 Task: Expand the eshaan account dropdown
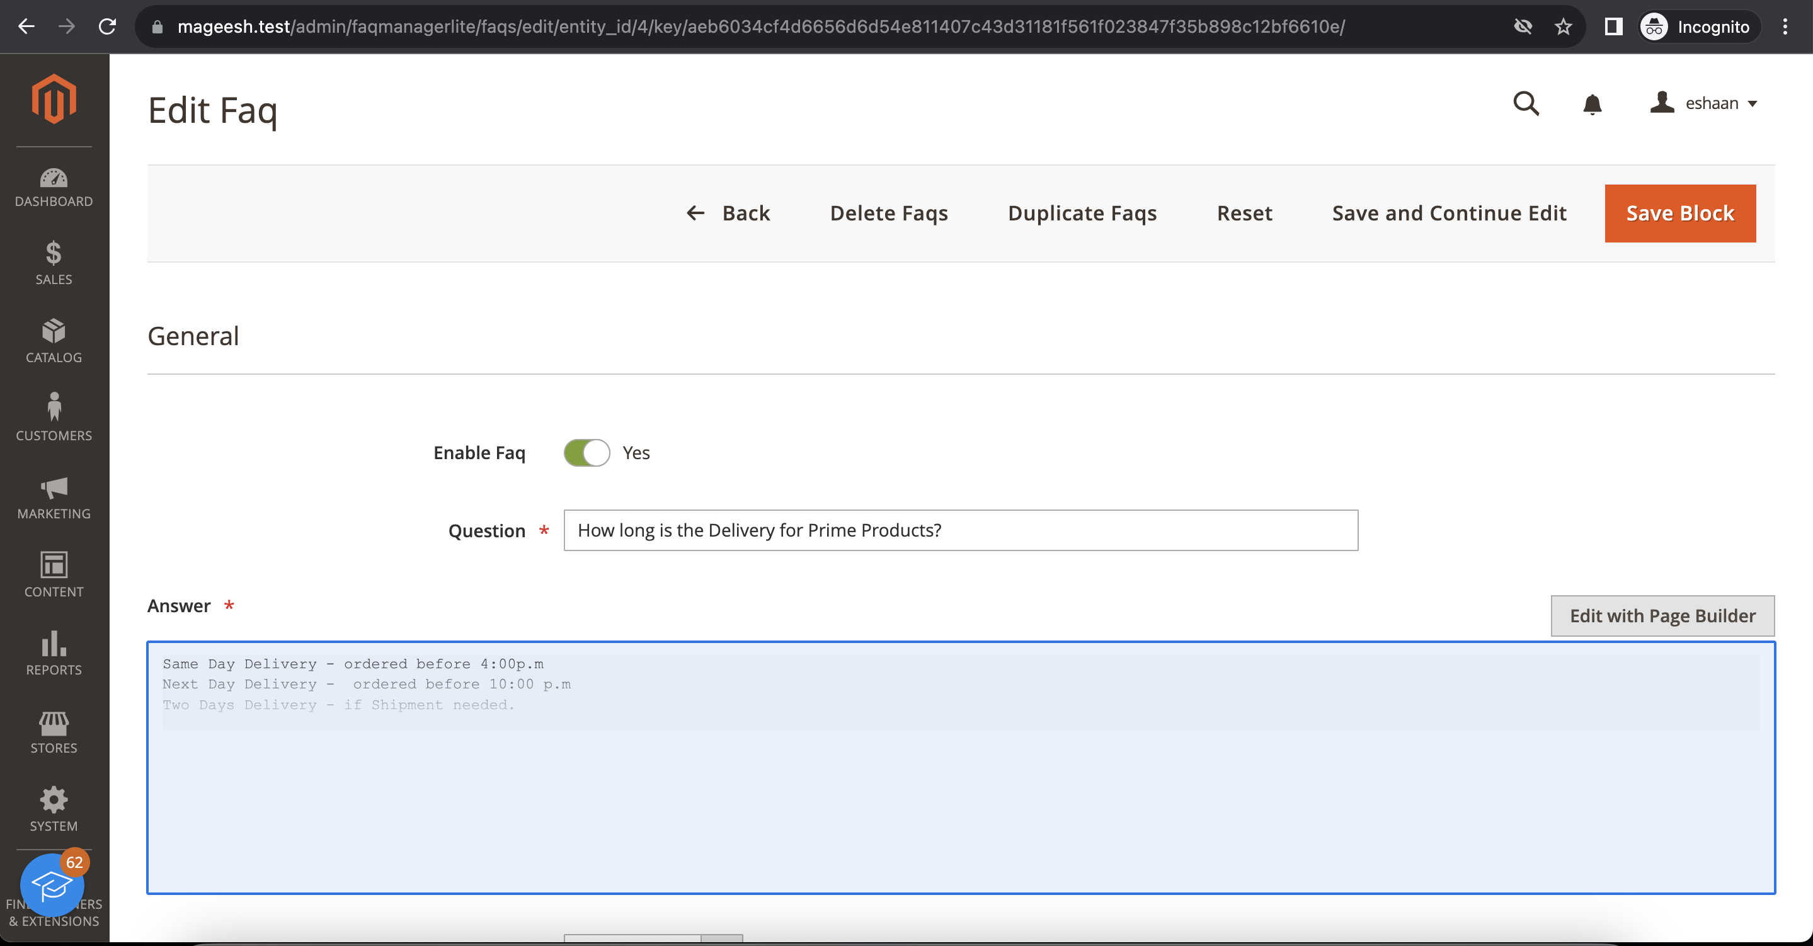coord(1704,103)
